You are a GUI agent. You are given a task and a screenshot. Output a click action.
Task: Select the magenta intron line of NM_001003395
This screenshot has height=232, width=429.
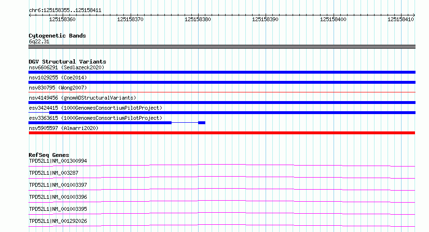tap(222, 213)
